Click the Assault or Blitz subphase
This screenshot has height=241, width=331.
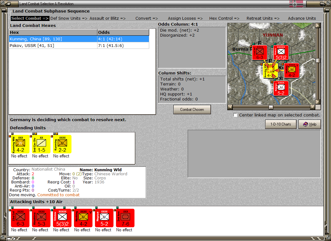[108, 18]
